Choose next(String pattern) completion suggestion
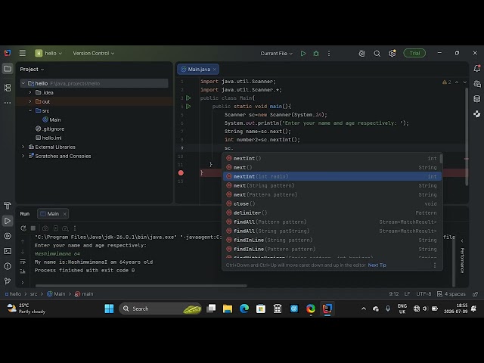The width and height of the screenshot is (484, 363). tap(332, 185)
